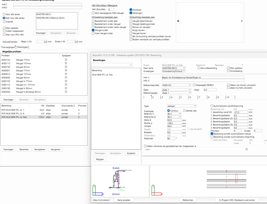Click Toevoegen button below series list

tap(41, 33)
